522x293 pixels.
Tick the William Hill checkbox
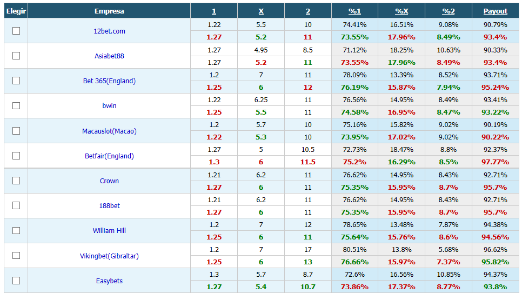coord(16,231)
